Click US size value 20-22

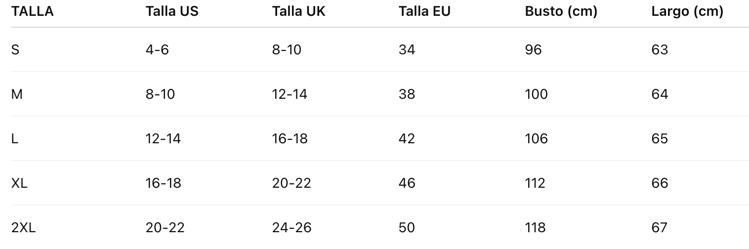point(165,227)
